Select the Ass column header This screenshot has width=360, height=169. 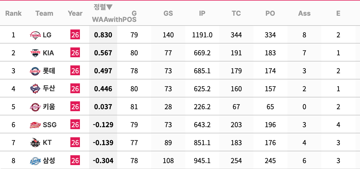point(304,13)
